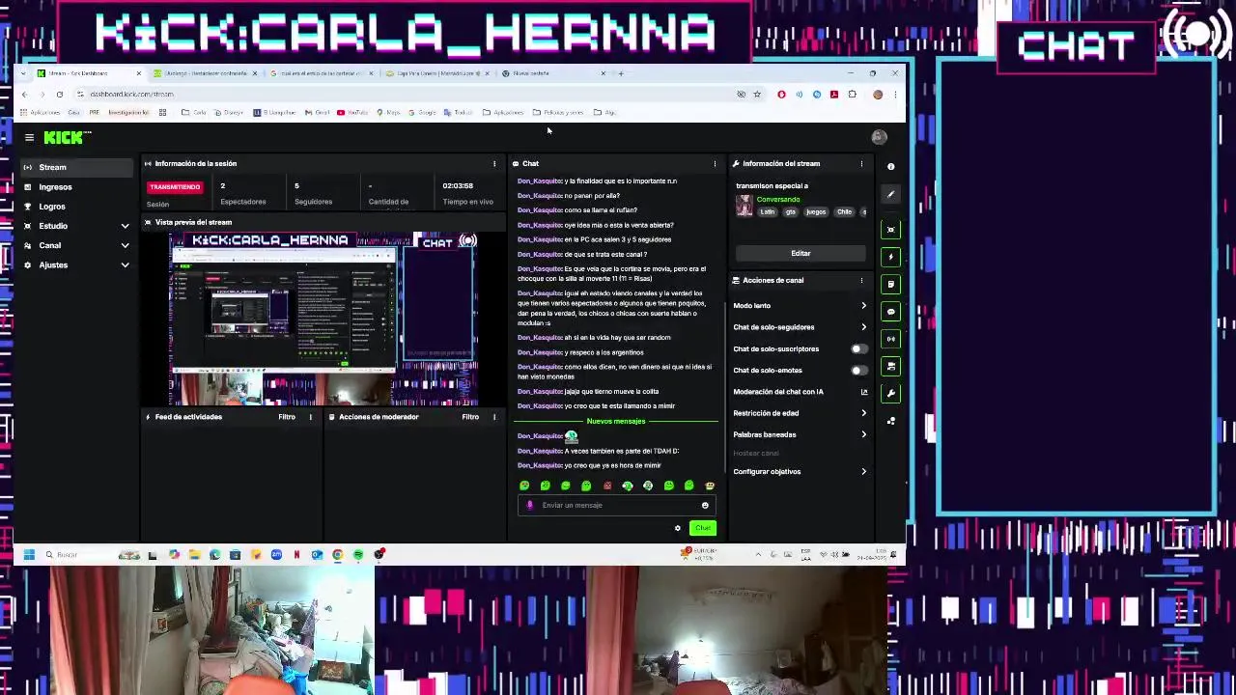Image resolution: width=1236 pixels, height=695 pixels.
Task: Expand Restricción de edad options
Action: [801, 413]
